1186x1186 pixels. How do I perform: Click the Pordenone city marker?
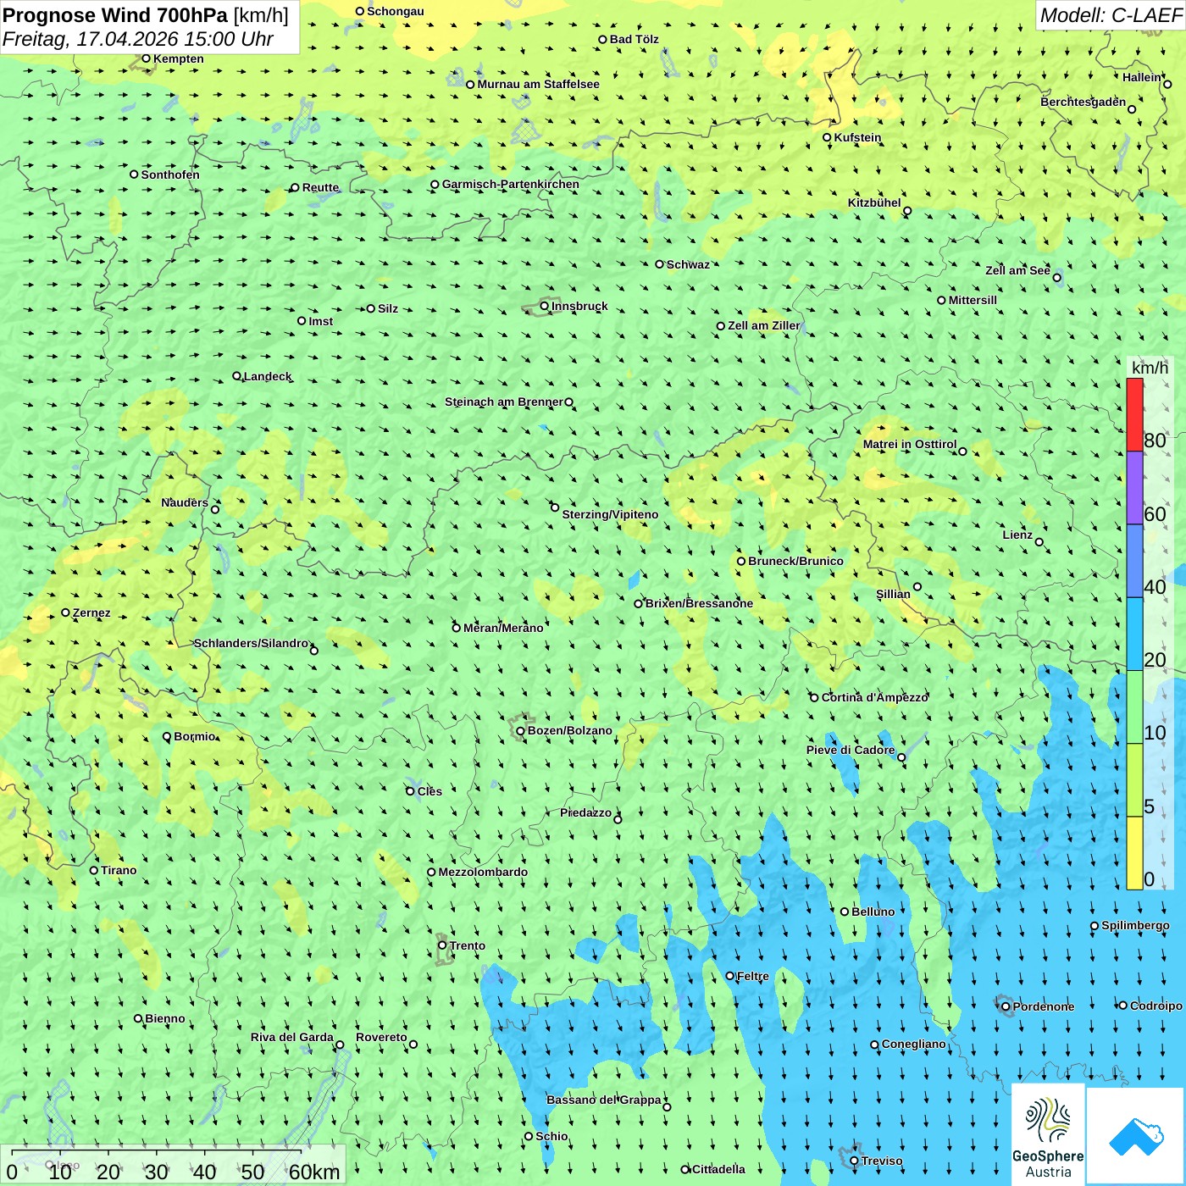pos(1006,1006)
